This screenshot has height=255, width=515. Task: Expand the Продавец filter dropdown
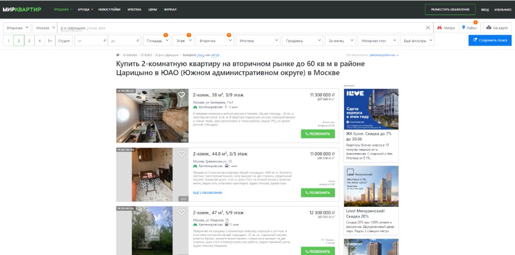[x=303, y=41]
